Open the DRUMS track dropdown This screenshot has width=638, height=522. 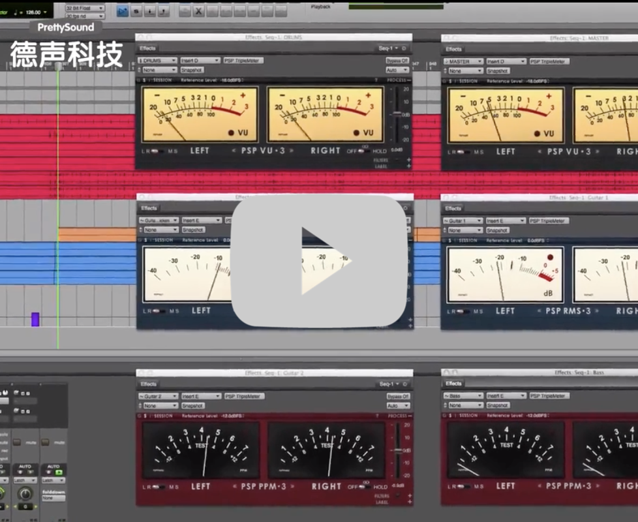coord(157,60)
